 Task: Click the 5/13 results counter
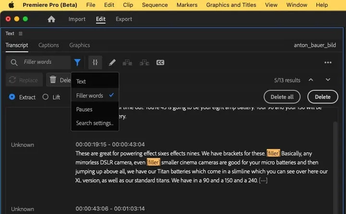click(287, 80)
